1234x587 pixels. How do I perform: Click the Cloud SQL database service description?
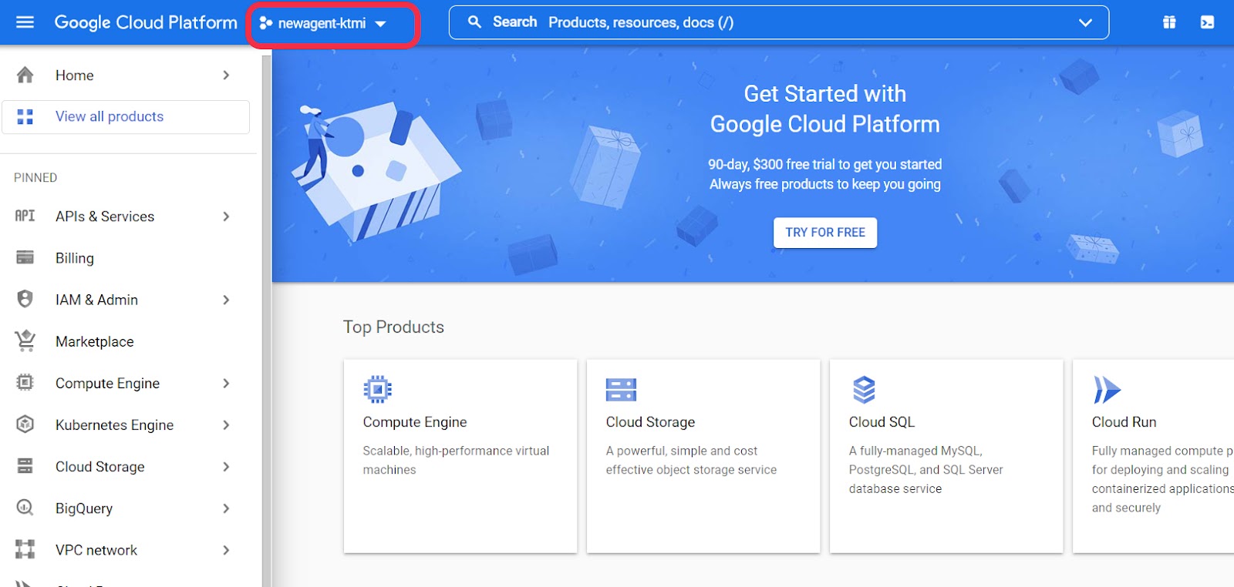tap(925, 470)
